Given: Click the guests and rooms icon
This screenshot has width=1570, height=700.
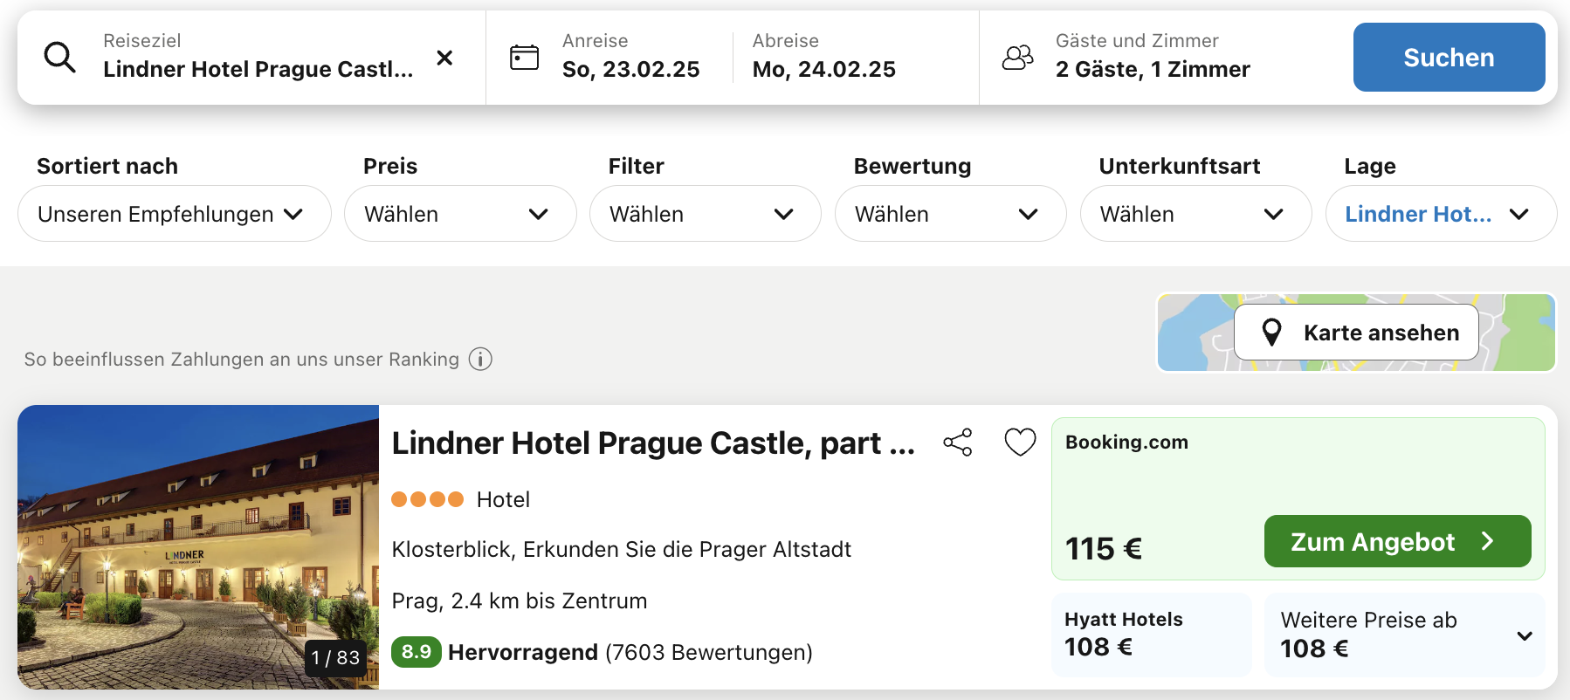Looking at the screenshot, I should click(1017, 58).
